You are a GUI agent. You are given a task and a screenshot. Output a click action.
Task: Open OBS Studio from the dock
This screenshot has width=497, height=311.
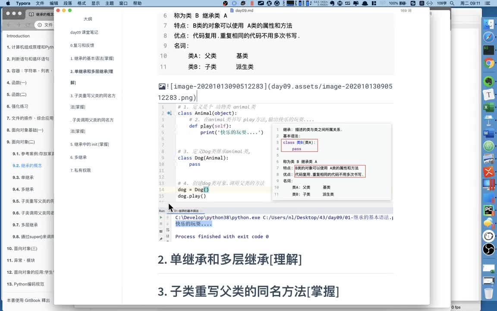488,249
